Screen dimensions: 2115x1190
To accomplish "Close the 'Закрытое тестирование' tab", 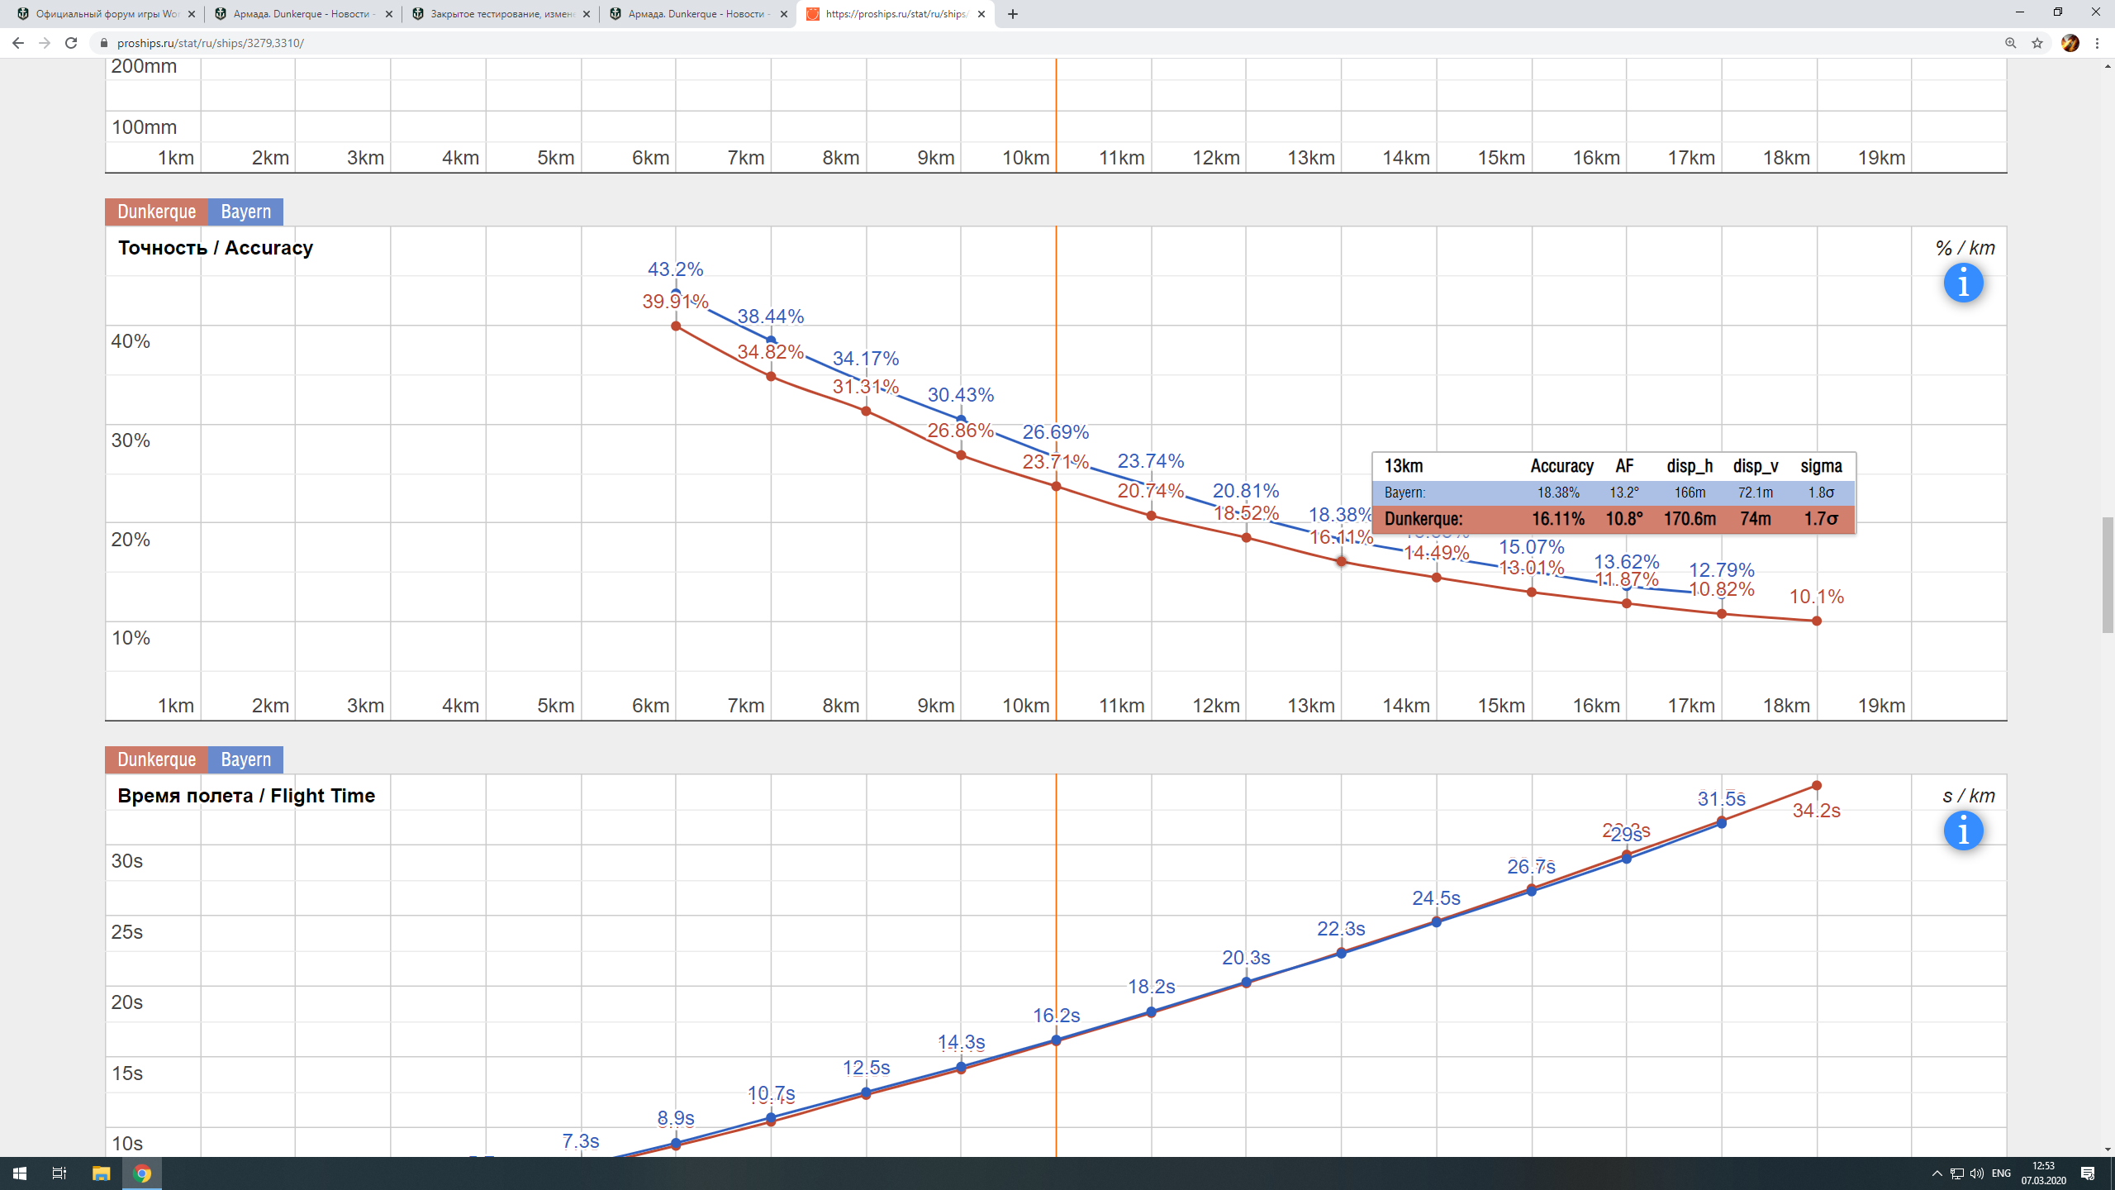I will coord(587,14).
